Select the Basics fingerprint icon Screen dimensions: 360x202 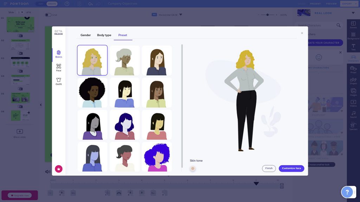point(58,54)
